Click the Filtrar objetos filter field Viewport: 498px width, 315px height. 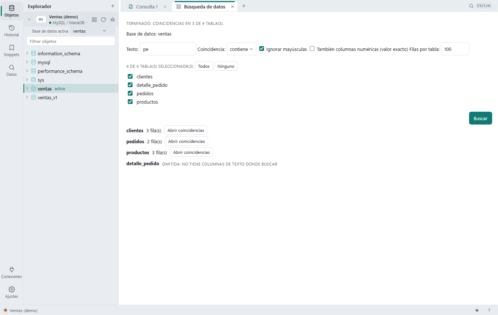click(x=71, y=41)
